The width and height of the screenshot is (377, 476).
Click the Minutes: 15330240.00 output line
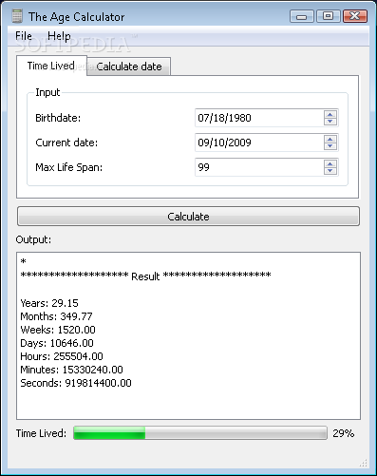(x=71, y=370)
